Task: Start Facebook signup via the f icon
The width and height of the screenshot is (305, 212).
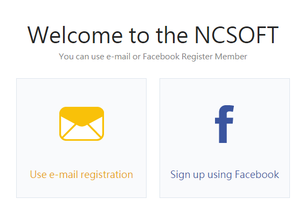Action: pos(224,124)
